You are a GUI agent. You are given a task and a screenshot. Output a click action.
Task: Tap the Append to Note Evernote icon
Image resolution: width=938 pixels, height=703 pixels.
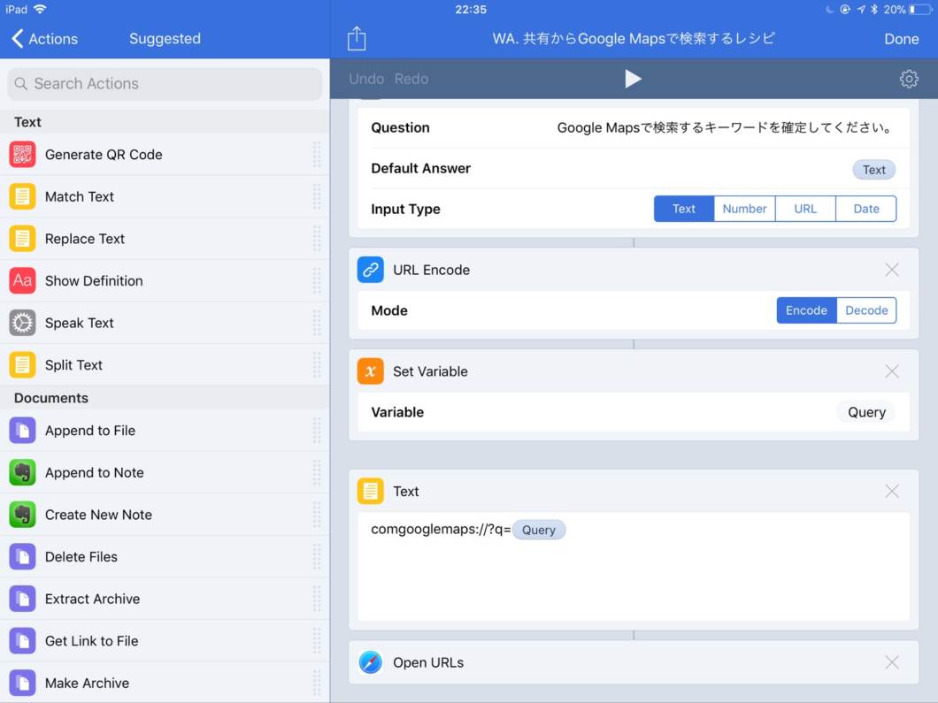click(23, 473)
